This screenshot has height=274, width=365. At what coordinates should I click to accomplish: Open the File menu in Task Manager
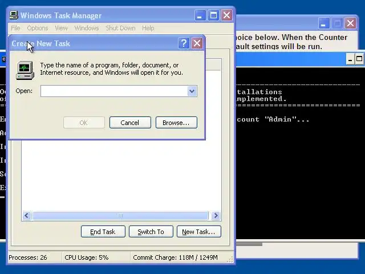click(x=15, y=28)
